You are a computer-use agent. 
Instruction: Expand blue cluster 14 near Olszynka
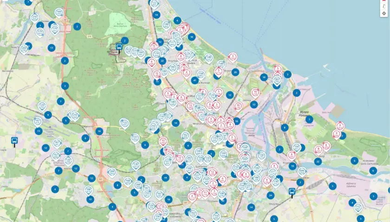coord(251,207)
